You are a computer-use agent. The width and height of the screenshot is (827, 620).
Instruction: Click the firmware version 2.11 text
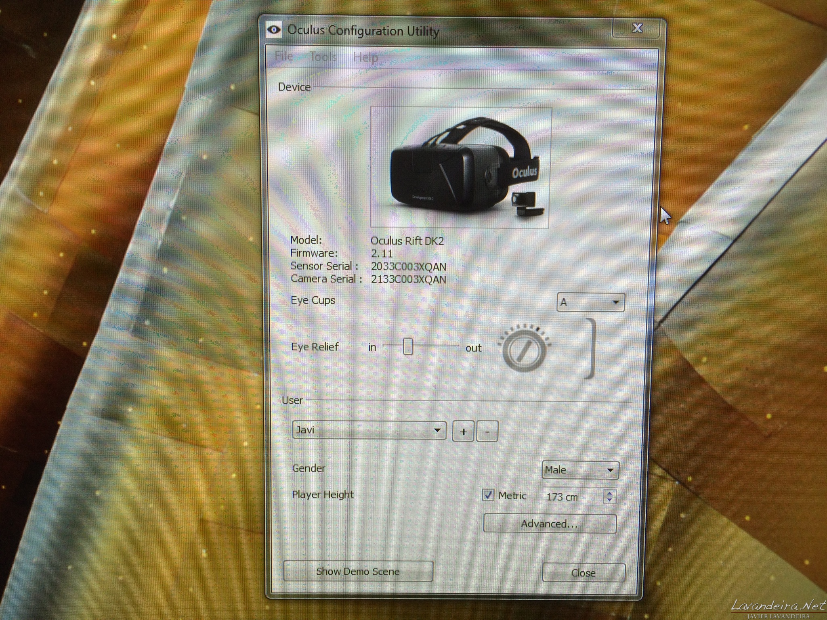[382, 253]
